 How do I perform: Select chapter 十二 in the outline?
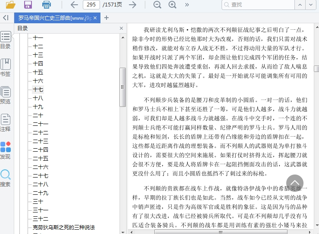click(x=38, y=47)
